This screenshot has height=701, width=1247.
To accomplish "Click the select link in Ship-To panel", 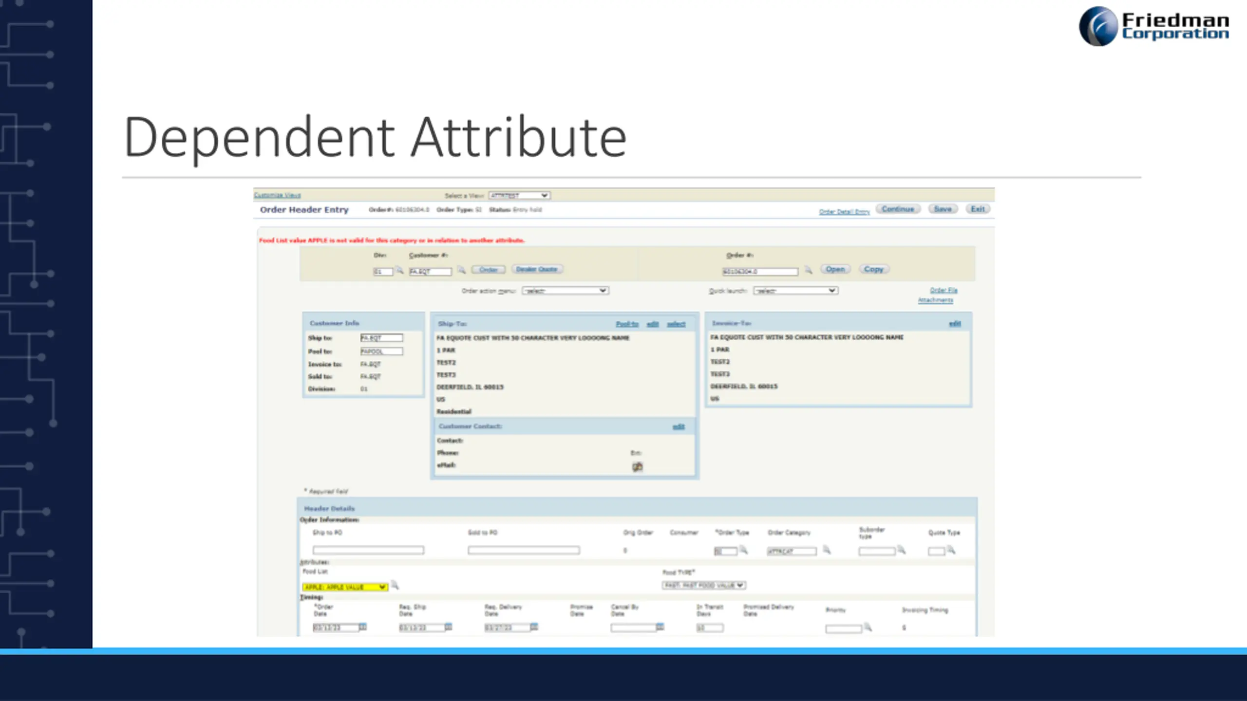I will click(x=676, y=324).
